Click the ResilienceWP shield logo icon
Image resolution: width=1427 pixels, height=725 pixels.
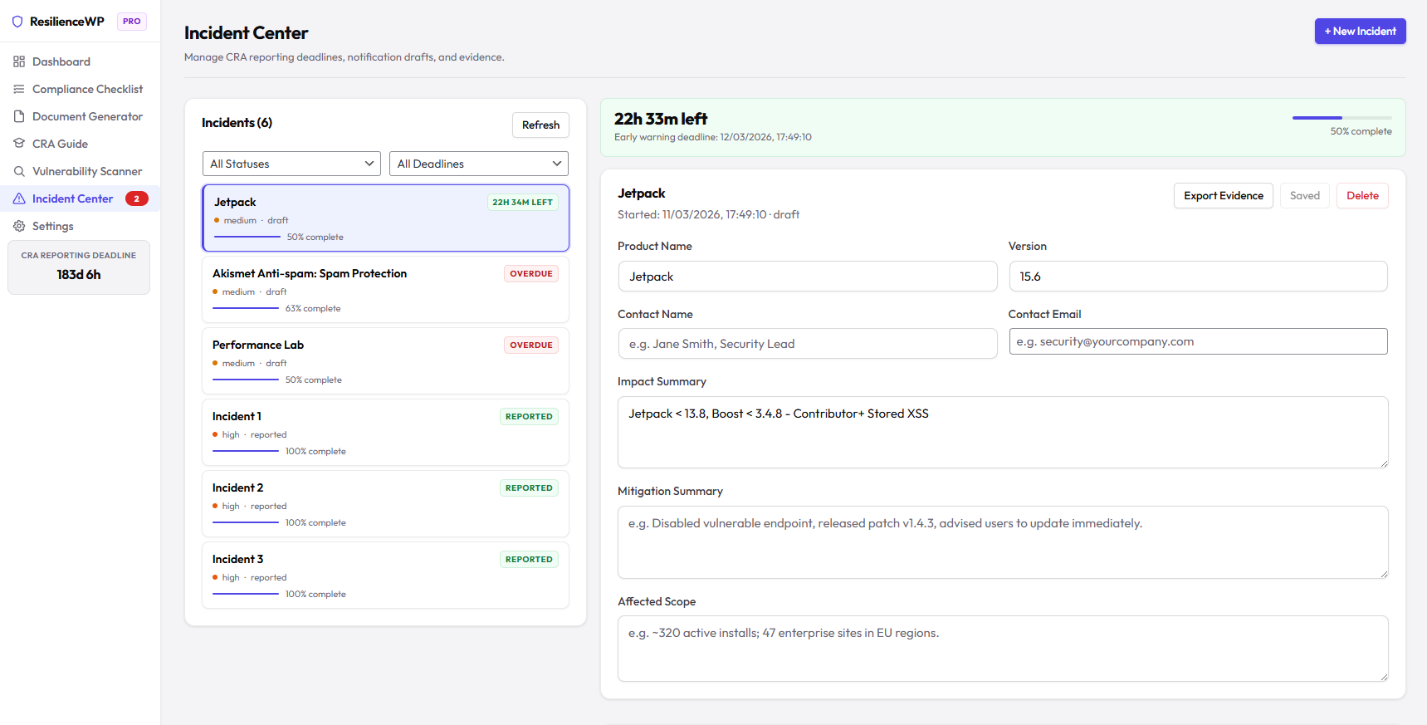[x=17, y=22]
